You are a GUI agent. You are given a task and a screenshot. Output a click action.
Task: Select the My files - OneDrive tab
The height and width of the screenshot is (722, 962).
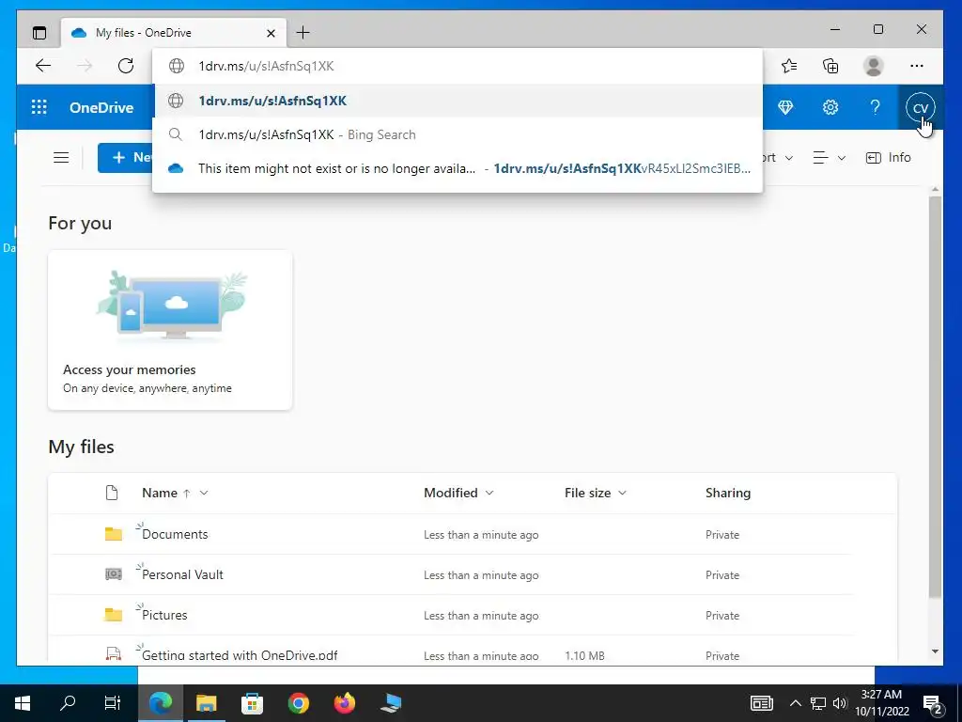[174, 33]
